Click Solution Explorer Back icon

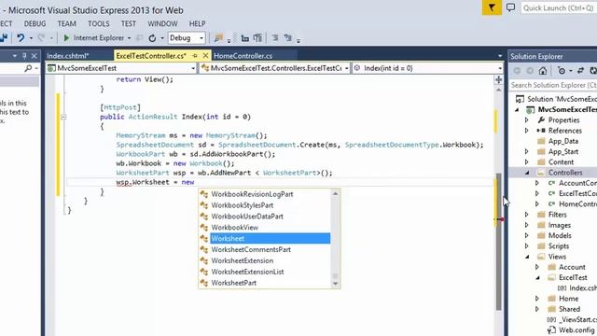(x=517, y=71)
